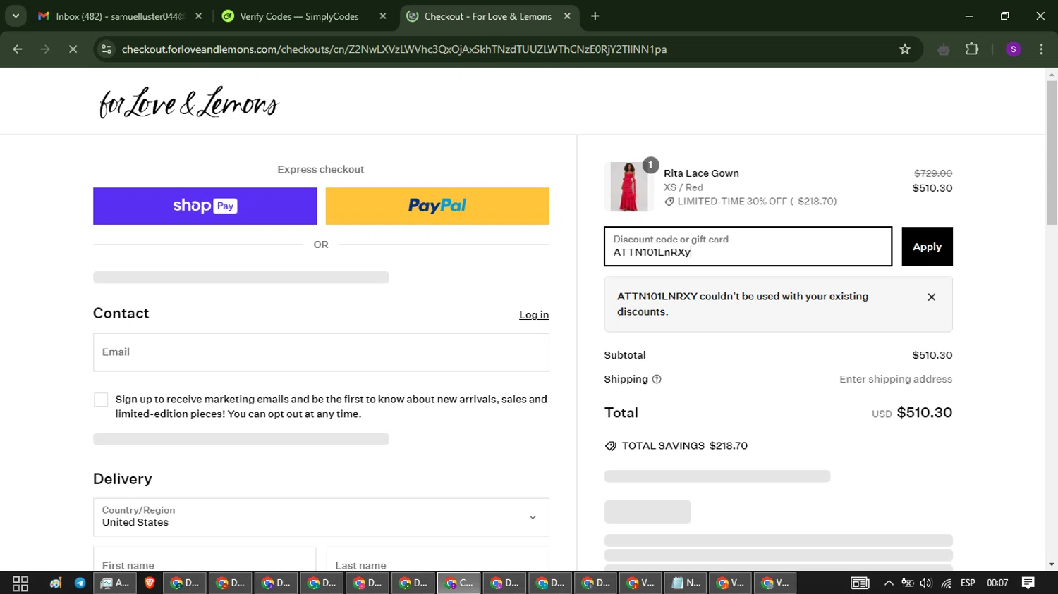The width and height of the screenshot is (1058, 594).
Task: Click the Rita Lace Gown thumbnail
Action: [628, 187]
